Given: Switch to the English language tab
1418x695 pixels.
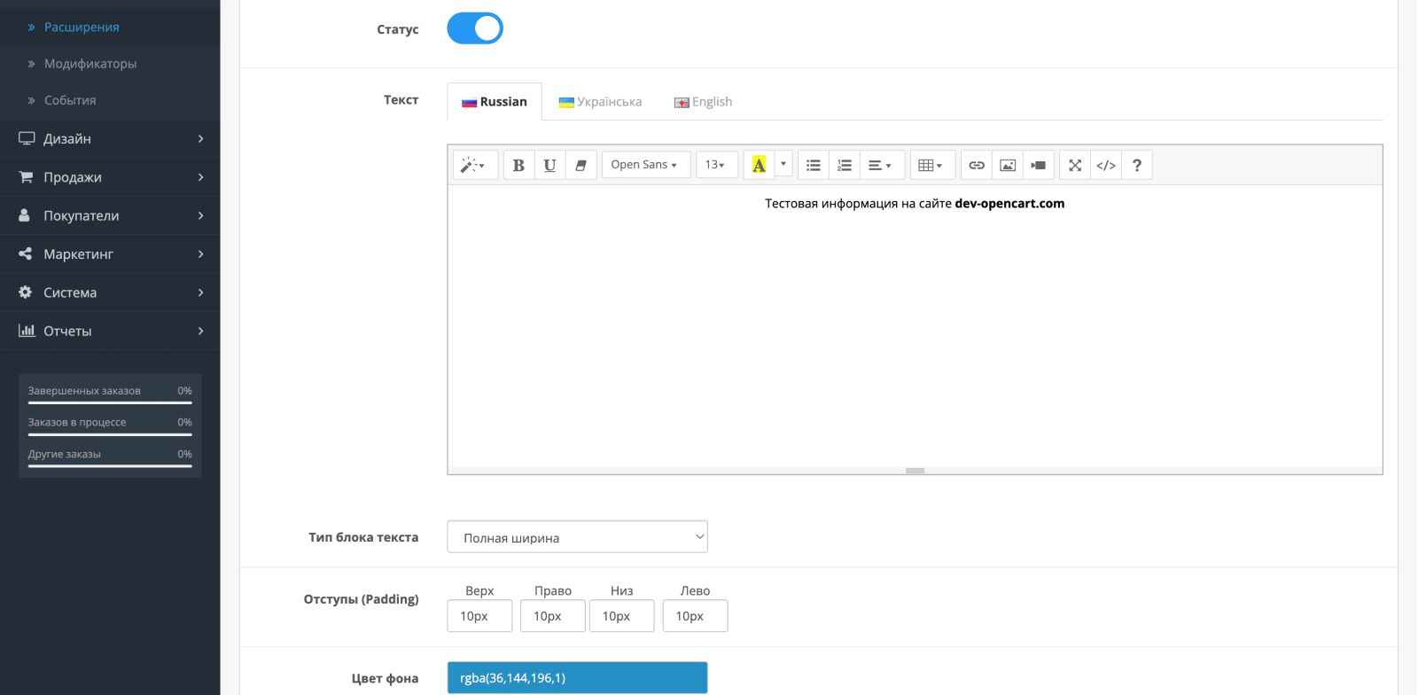Looking at the screenshot, I should tap(704, 102).
